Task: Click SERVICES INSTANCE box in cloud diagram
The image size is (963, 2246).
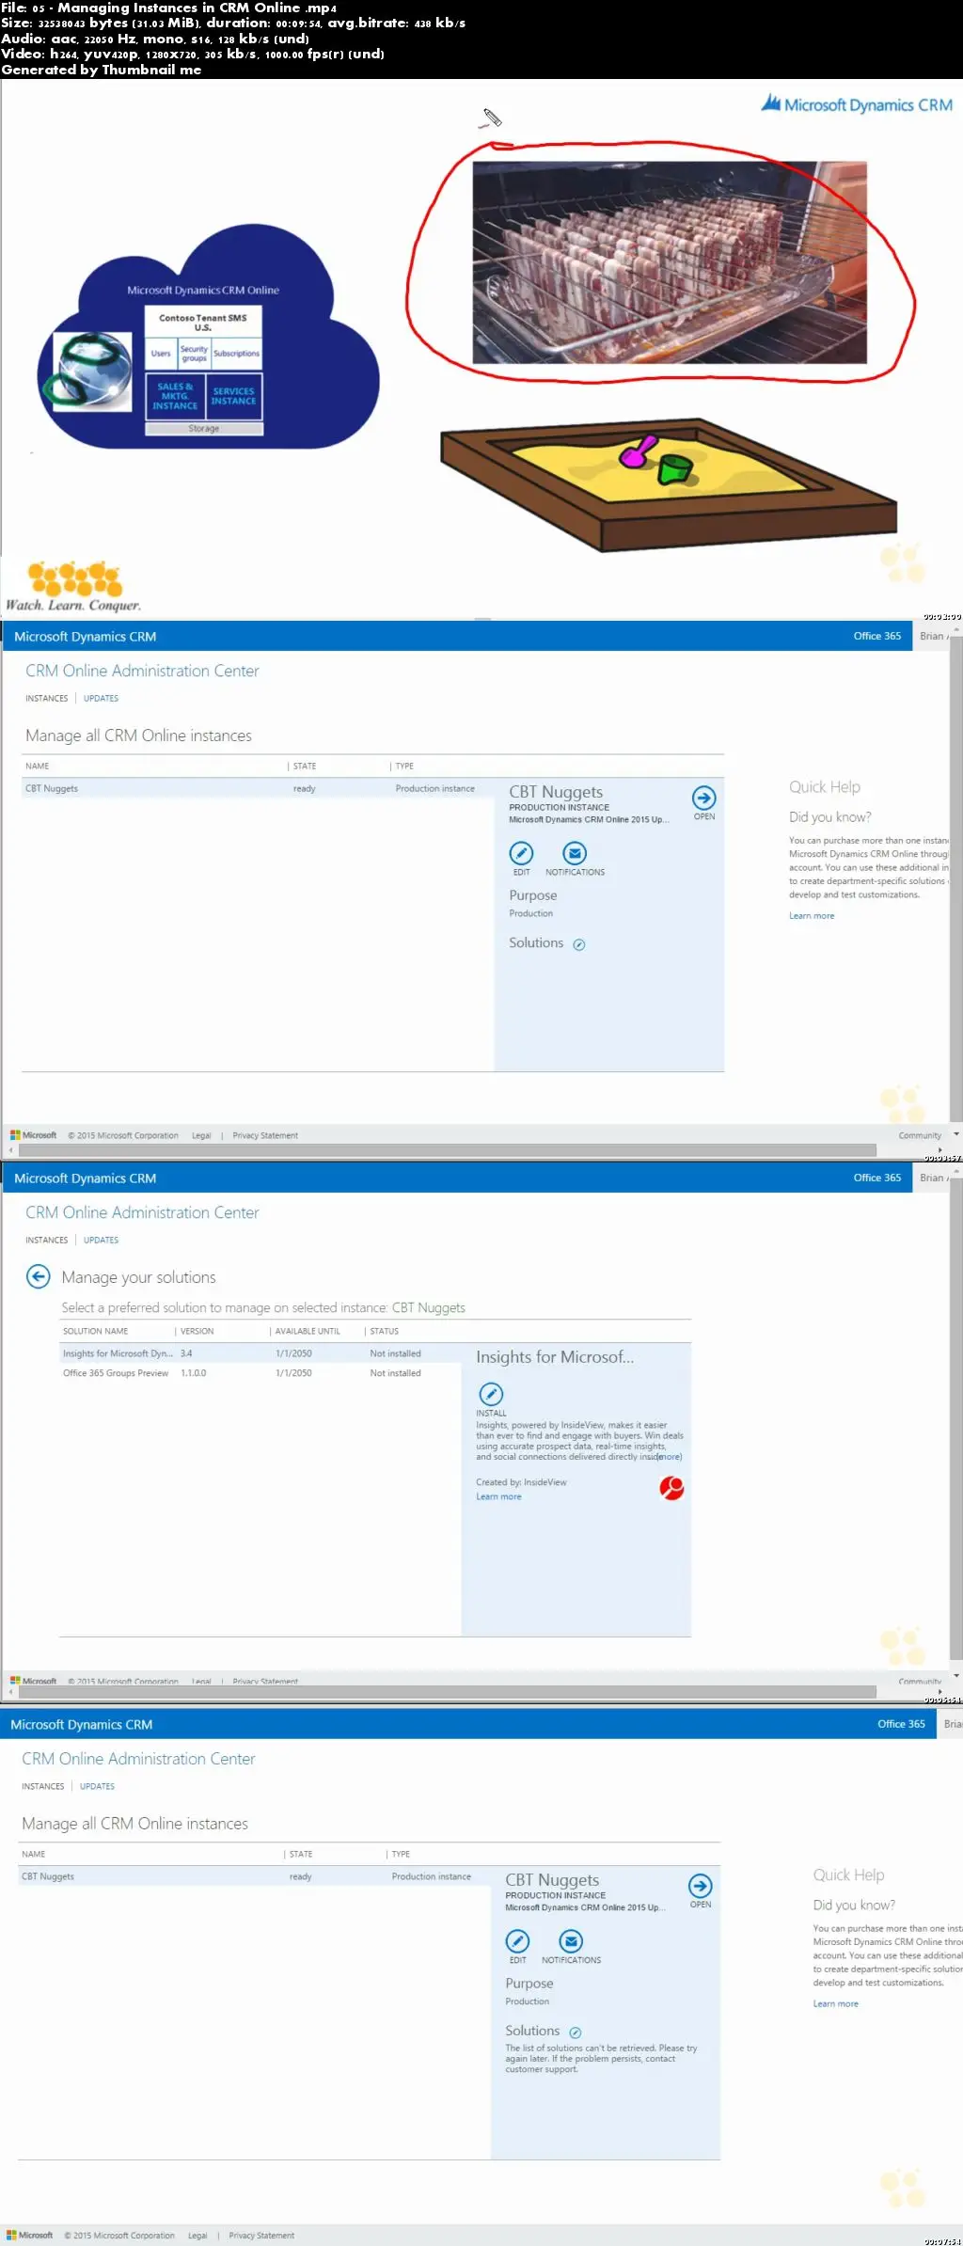Action: [x=234, y=397]
